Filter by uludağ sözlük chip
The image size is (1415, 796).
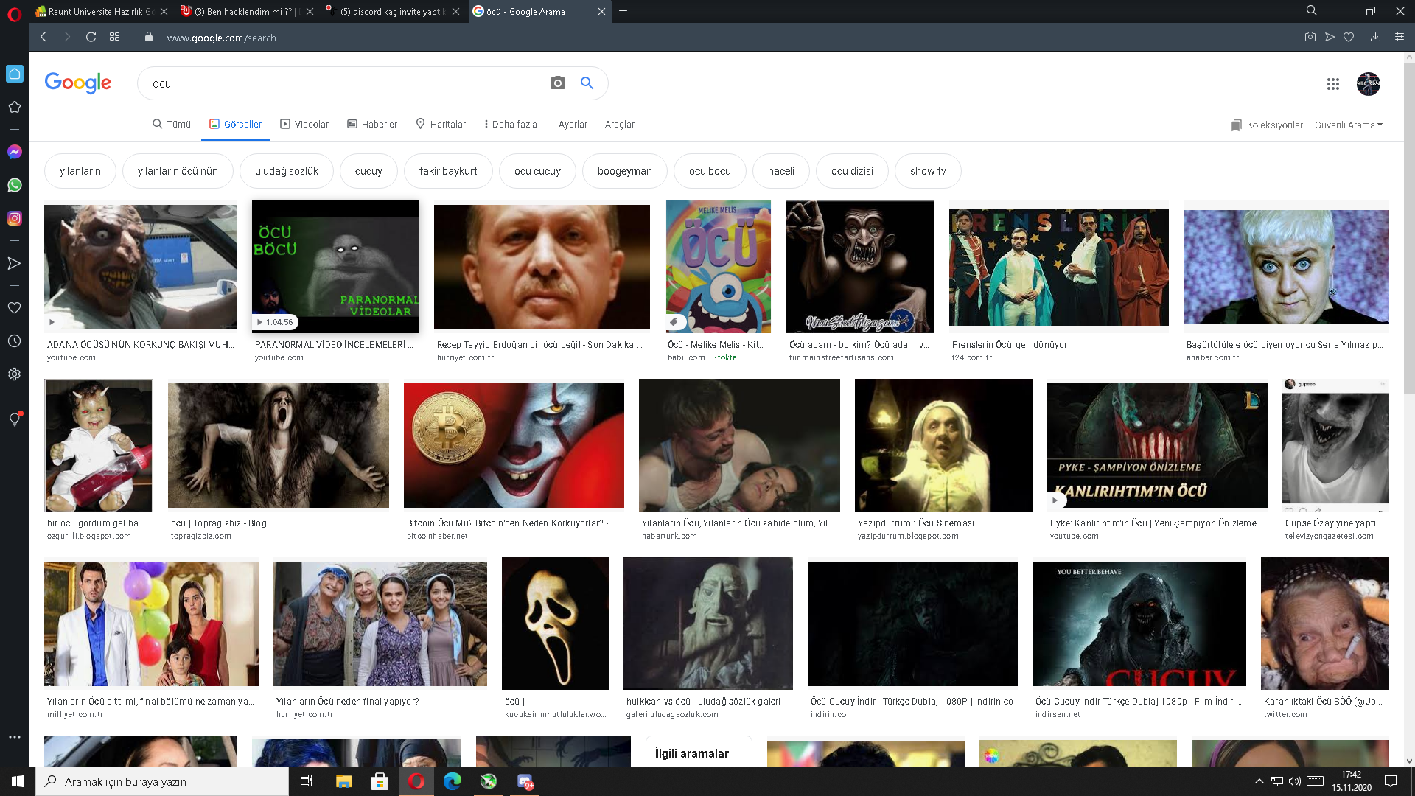coord(287,171)
